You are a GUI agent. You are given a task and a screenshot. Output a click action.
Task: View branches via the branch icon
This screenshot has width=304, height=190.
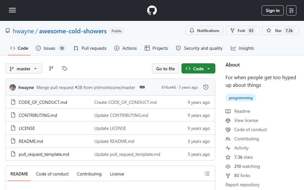(x=51, y=68)
